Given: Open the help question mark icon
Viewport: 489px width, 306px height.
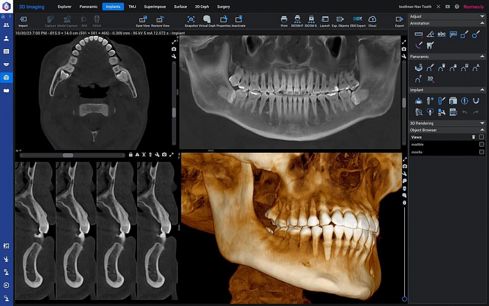Looking at the screenshot, I should 457,7.
